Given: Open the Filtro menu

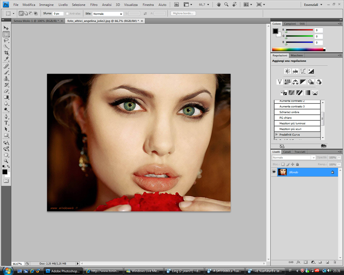Looking at the screenshot, I should pos(94,5).
